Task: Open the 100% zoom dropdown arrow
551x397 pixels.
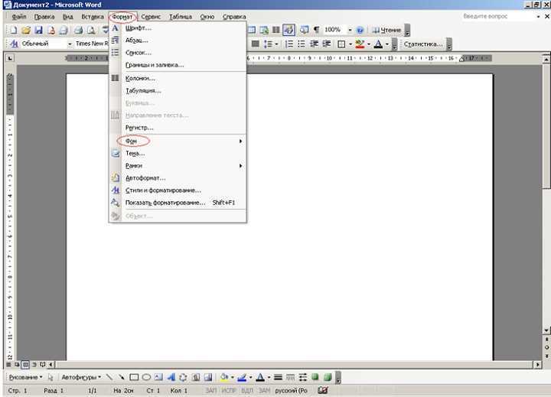Action: tap(350, 30)
